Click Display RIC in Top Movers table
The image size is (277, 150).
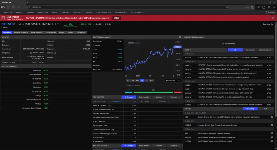(118, 101)
